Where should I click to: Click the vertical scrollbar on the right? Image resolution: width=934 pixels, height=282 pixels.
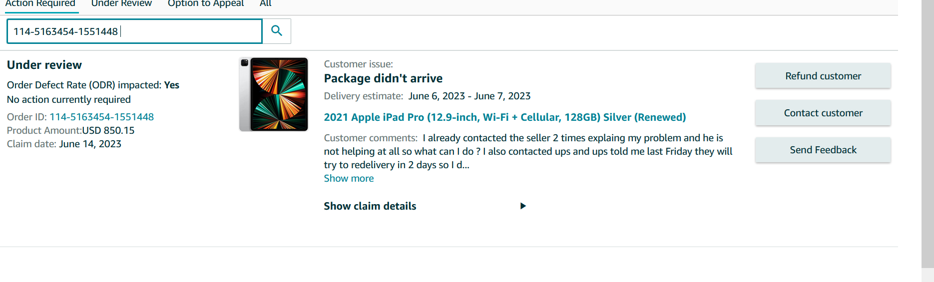click(x=928, y=141)
